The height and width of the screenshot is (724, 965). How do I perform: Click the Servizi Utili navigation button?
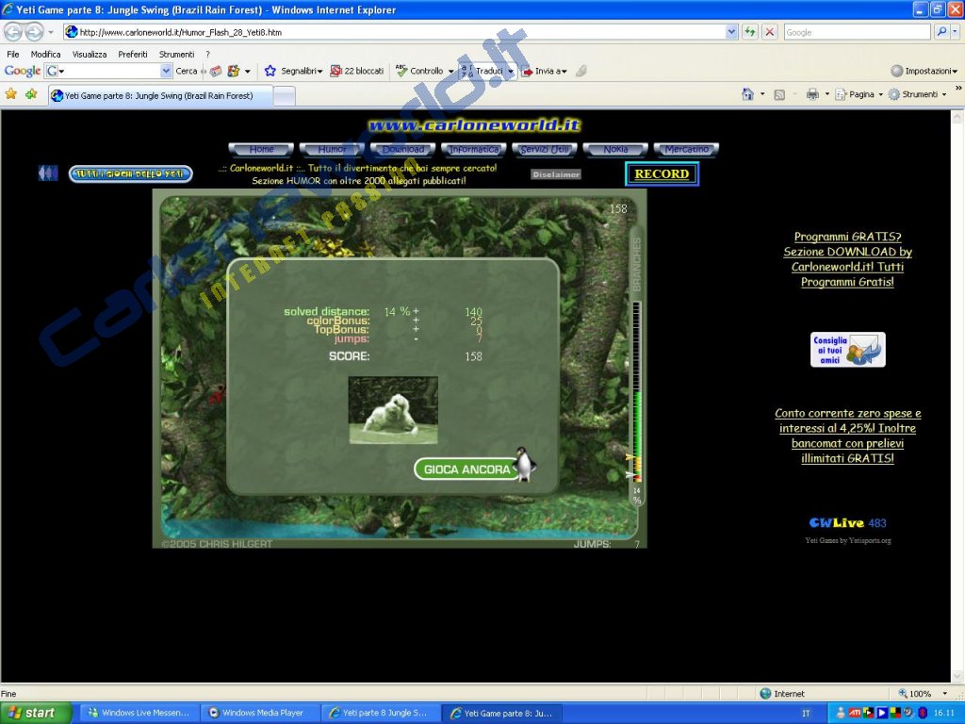point(545,149)
